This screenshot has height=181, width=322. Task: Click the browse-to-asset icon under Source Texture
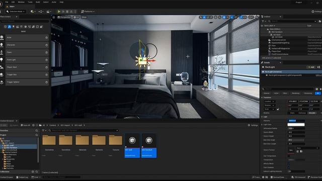[x=301, y=151]
